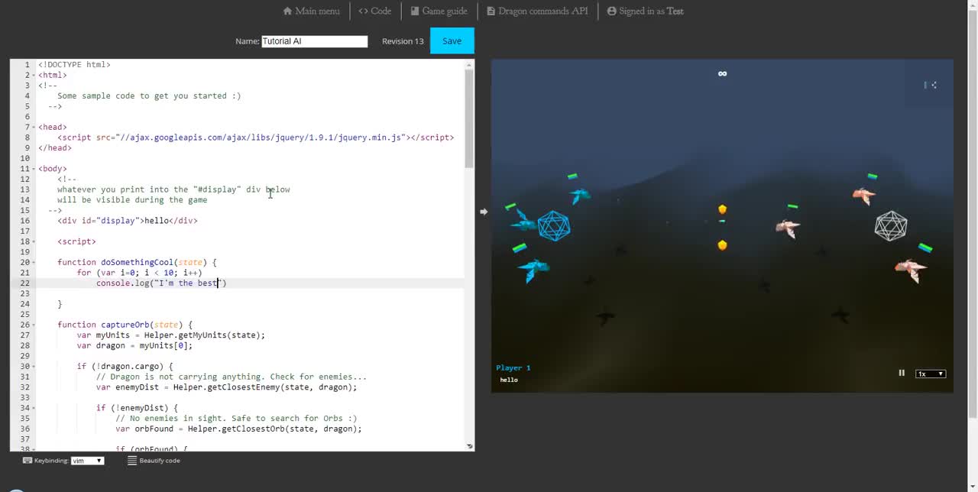Collapse the html fold arrow on line 2
Viewport: 978px width, 492px height.
pyautogui.click(x=34, y=74)
